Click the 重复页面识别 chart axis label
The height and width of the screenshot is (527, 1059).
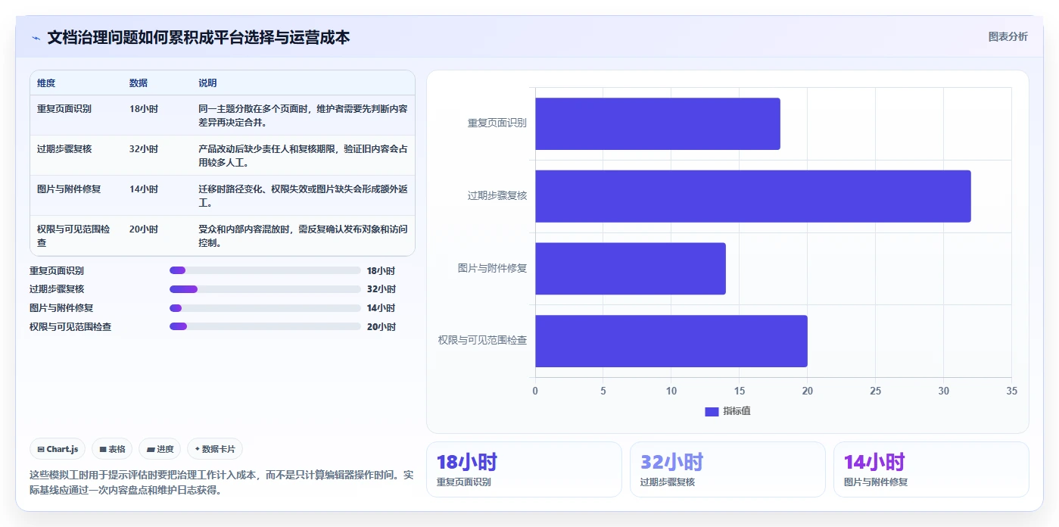pos(497,123)
